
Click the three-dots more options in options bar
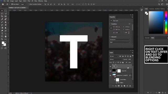click(x=72, y=4)
